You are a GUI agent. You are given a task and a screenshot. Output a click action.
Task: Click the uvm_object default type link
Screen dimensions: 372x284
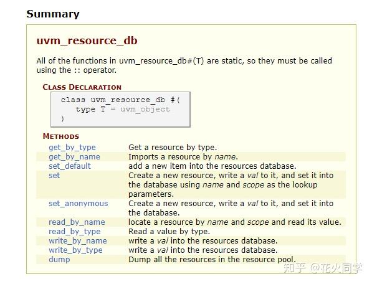pos(145,109)
